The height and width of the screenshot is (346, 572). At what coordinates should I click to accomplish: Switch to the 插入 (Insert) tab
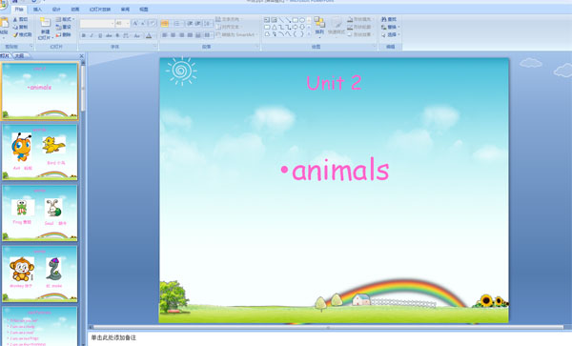pyautogui.click(x=37, y=10)
